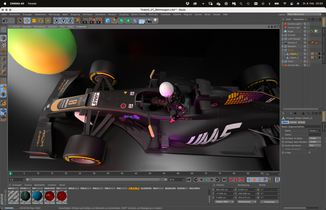326x210 pixels.
Task: Switch to the Koord. attributes tab
Action: click(293, 122)
